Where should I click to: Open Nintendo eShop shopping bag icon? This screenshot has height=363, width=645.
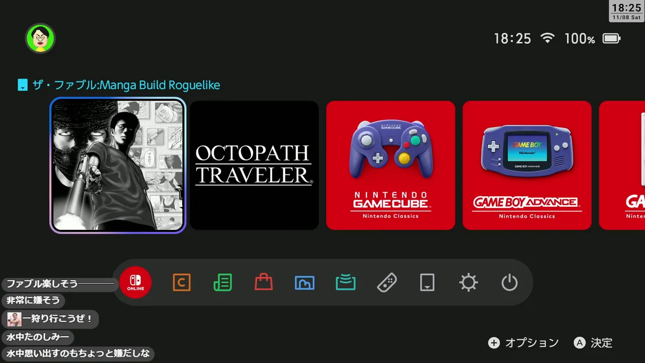point(264,282)
